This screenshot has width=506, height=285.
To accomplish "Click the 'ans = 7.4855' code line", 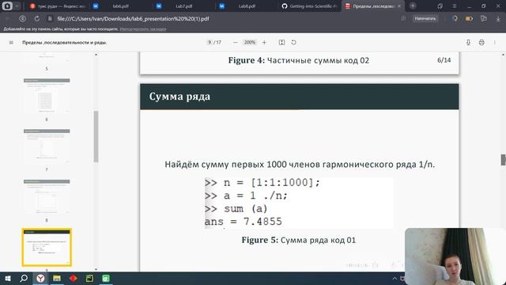I will pos(244,222).
